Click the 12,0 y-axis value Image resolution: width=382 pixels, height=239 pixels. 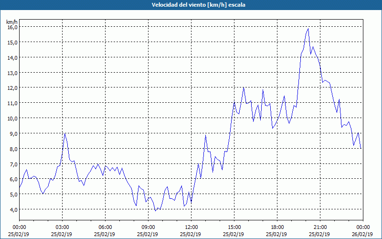[12, 88]
